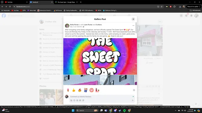React with the fire emoji

point(80,90)
